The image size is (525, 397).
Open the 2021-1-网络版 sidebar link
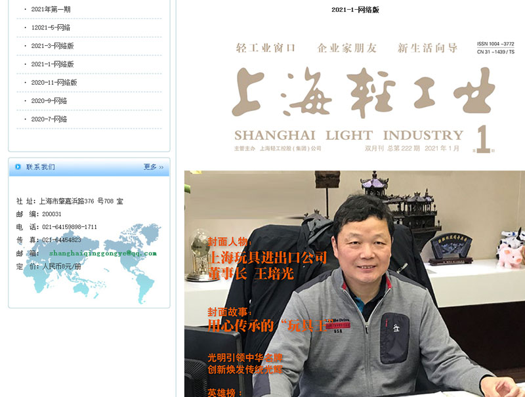[52, 64]
